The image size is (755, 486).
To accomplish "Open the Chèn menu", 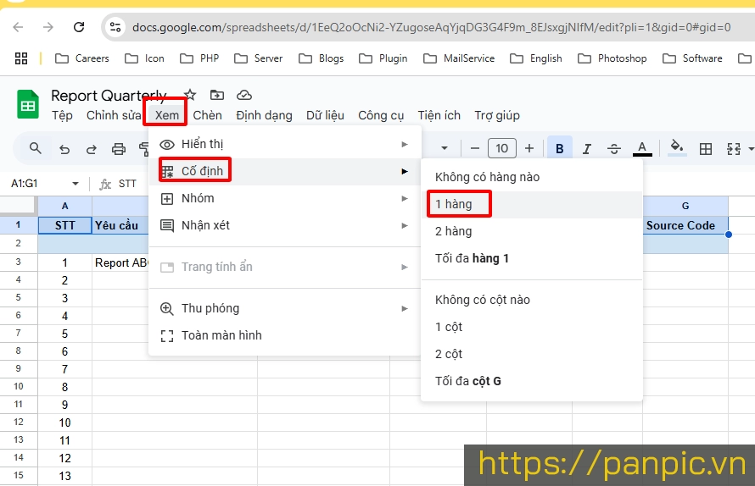I will [x=208, y=115].
